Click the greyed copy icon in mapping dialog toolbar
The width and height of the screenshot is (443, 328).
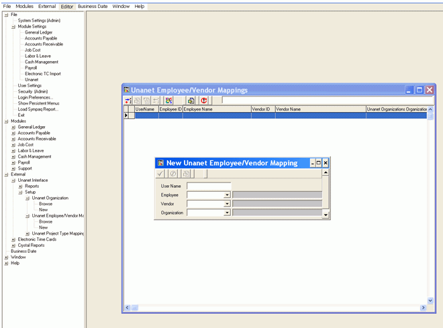(186, 174)
